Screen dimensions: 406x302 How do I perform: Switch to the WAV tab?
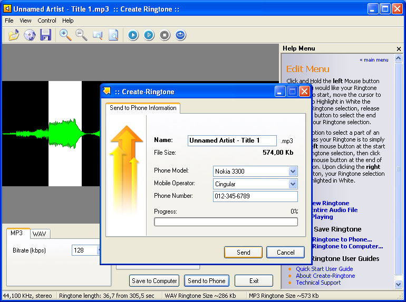coord(40,234)
